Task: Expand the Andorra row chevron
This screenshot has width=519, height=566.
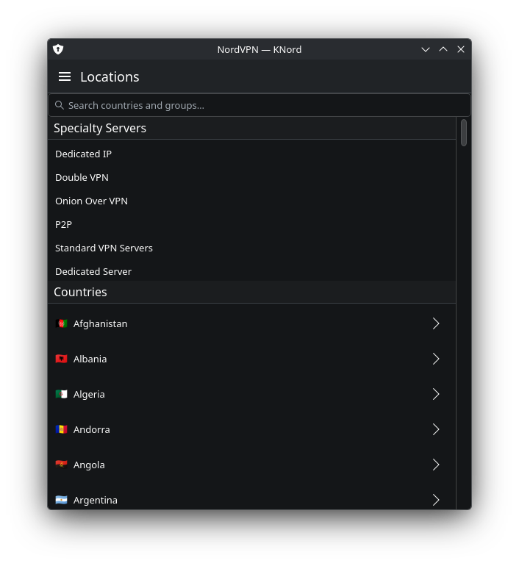Action: click(436, 429)
